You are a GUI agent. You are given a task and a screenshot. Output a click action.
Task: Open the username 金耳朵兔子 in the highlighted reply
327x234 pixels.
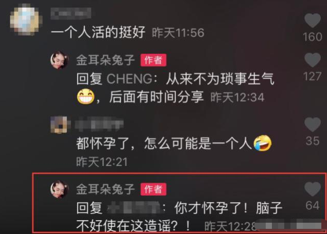tap(106, 189)
